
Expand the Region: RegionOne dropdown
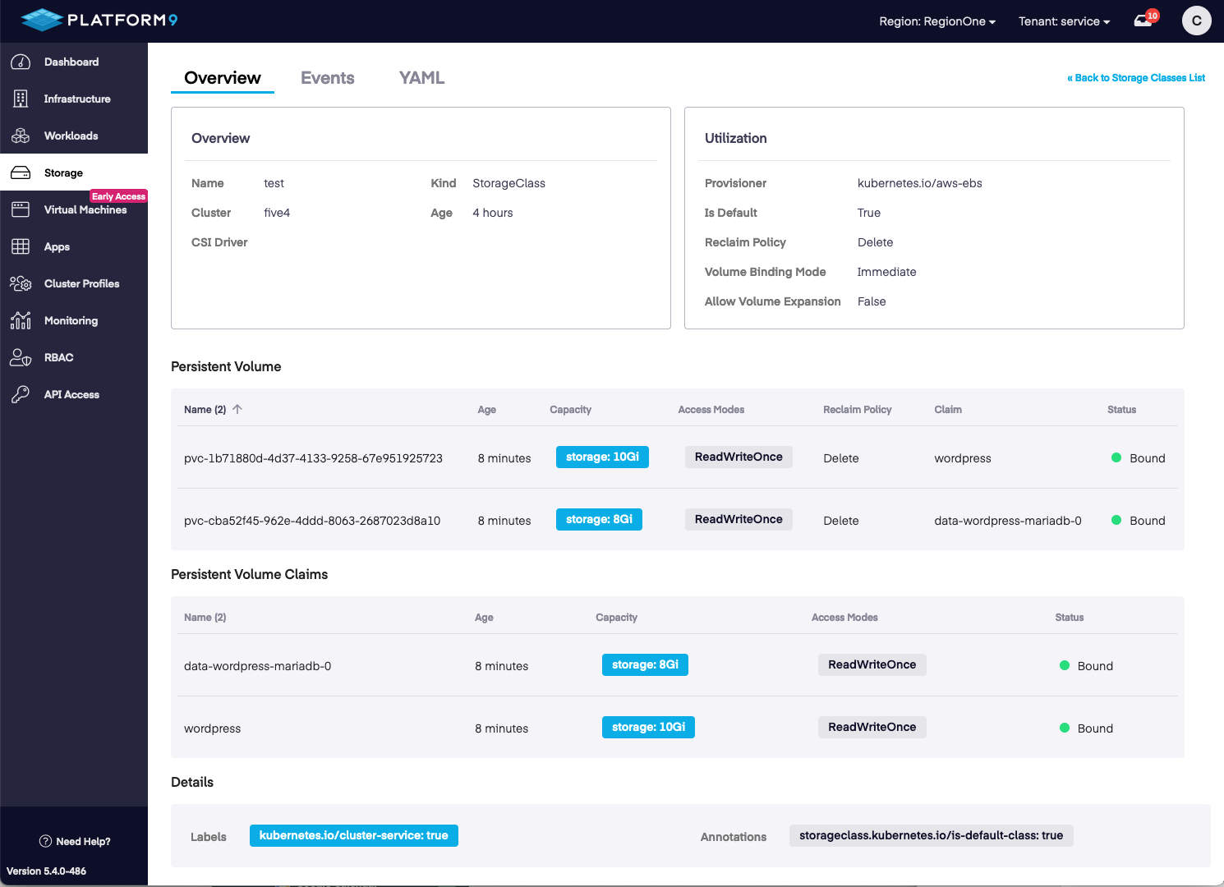point(936,21)
